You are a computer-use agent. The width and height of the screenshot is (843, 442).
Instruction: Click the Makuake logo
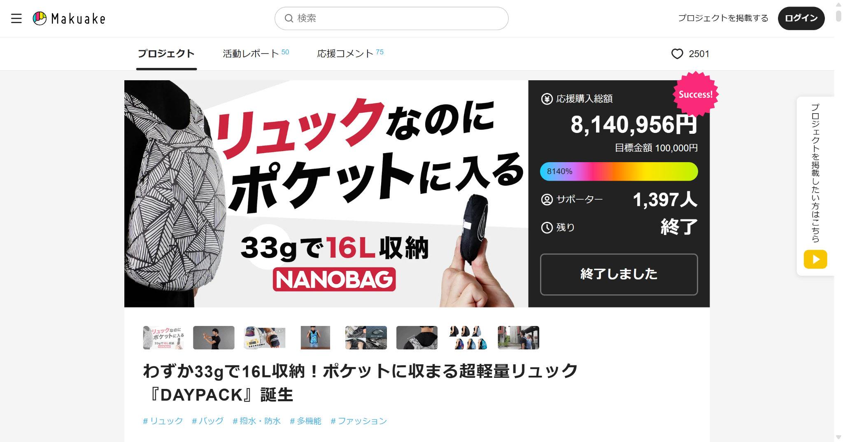point(69,19)
